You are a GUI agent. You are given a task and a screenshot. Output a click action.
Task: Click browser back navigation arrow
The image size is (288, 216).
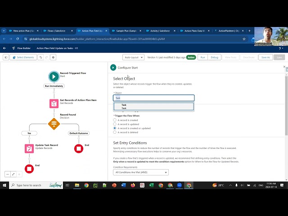(4, 39)
